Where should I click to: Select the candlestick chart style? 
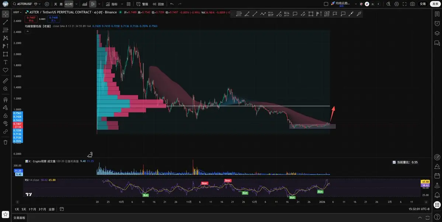pyautogui.click(x=93, y=4)
